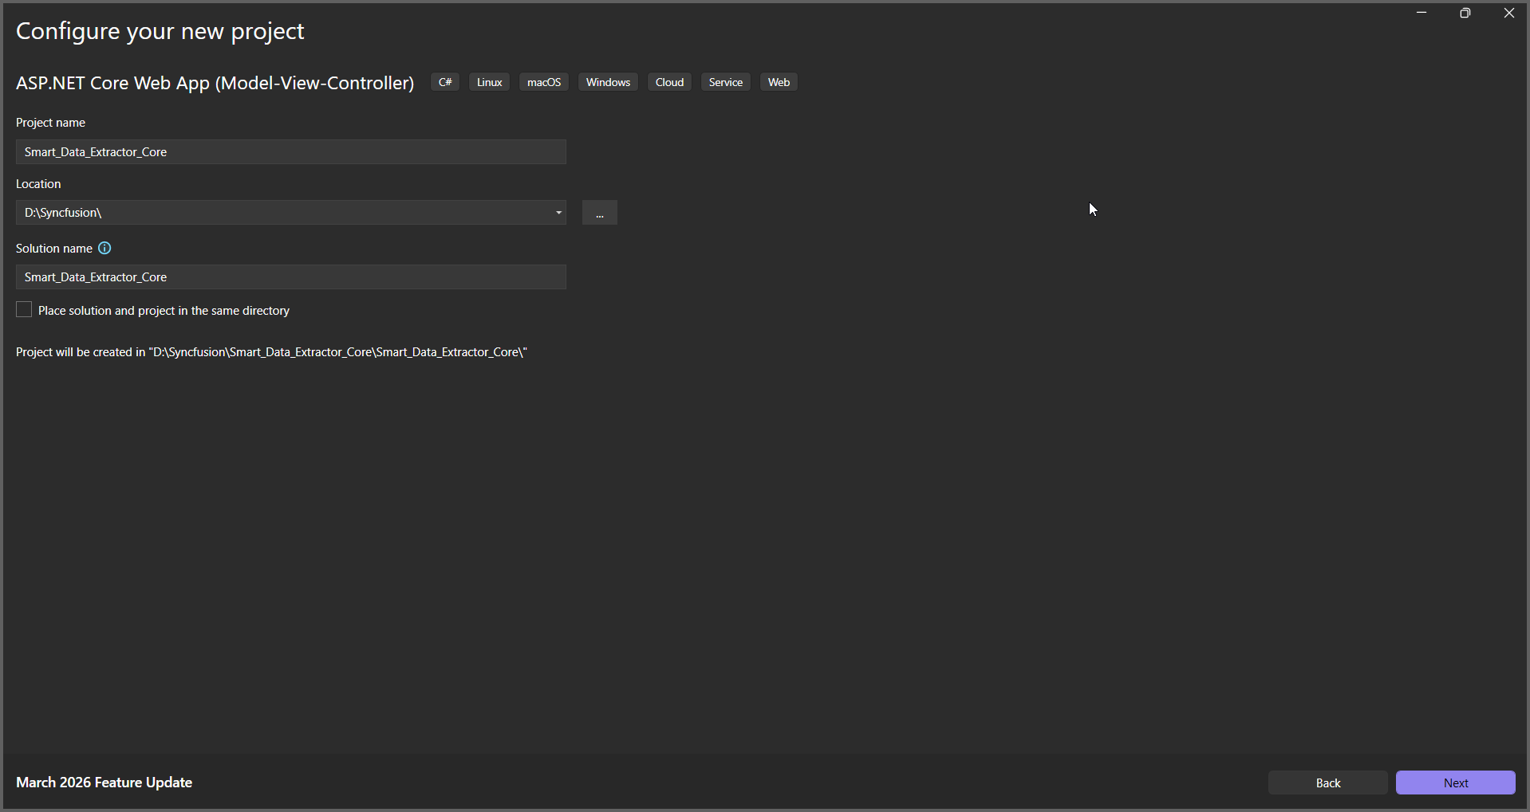Close the Configure your new project dialog
The image size is (1530, 812).
[x=1508, y=13]
